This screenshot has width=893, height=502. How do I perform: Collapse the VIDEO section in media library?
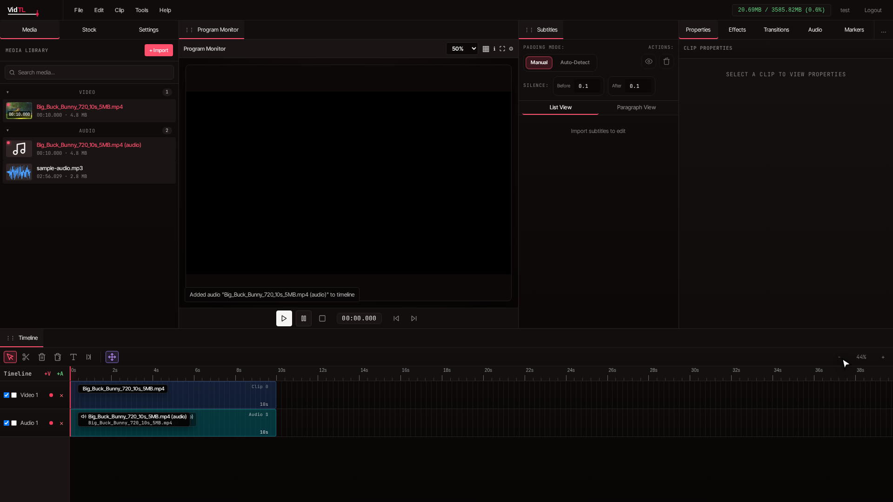[x=7, y=92]
